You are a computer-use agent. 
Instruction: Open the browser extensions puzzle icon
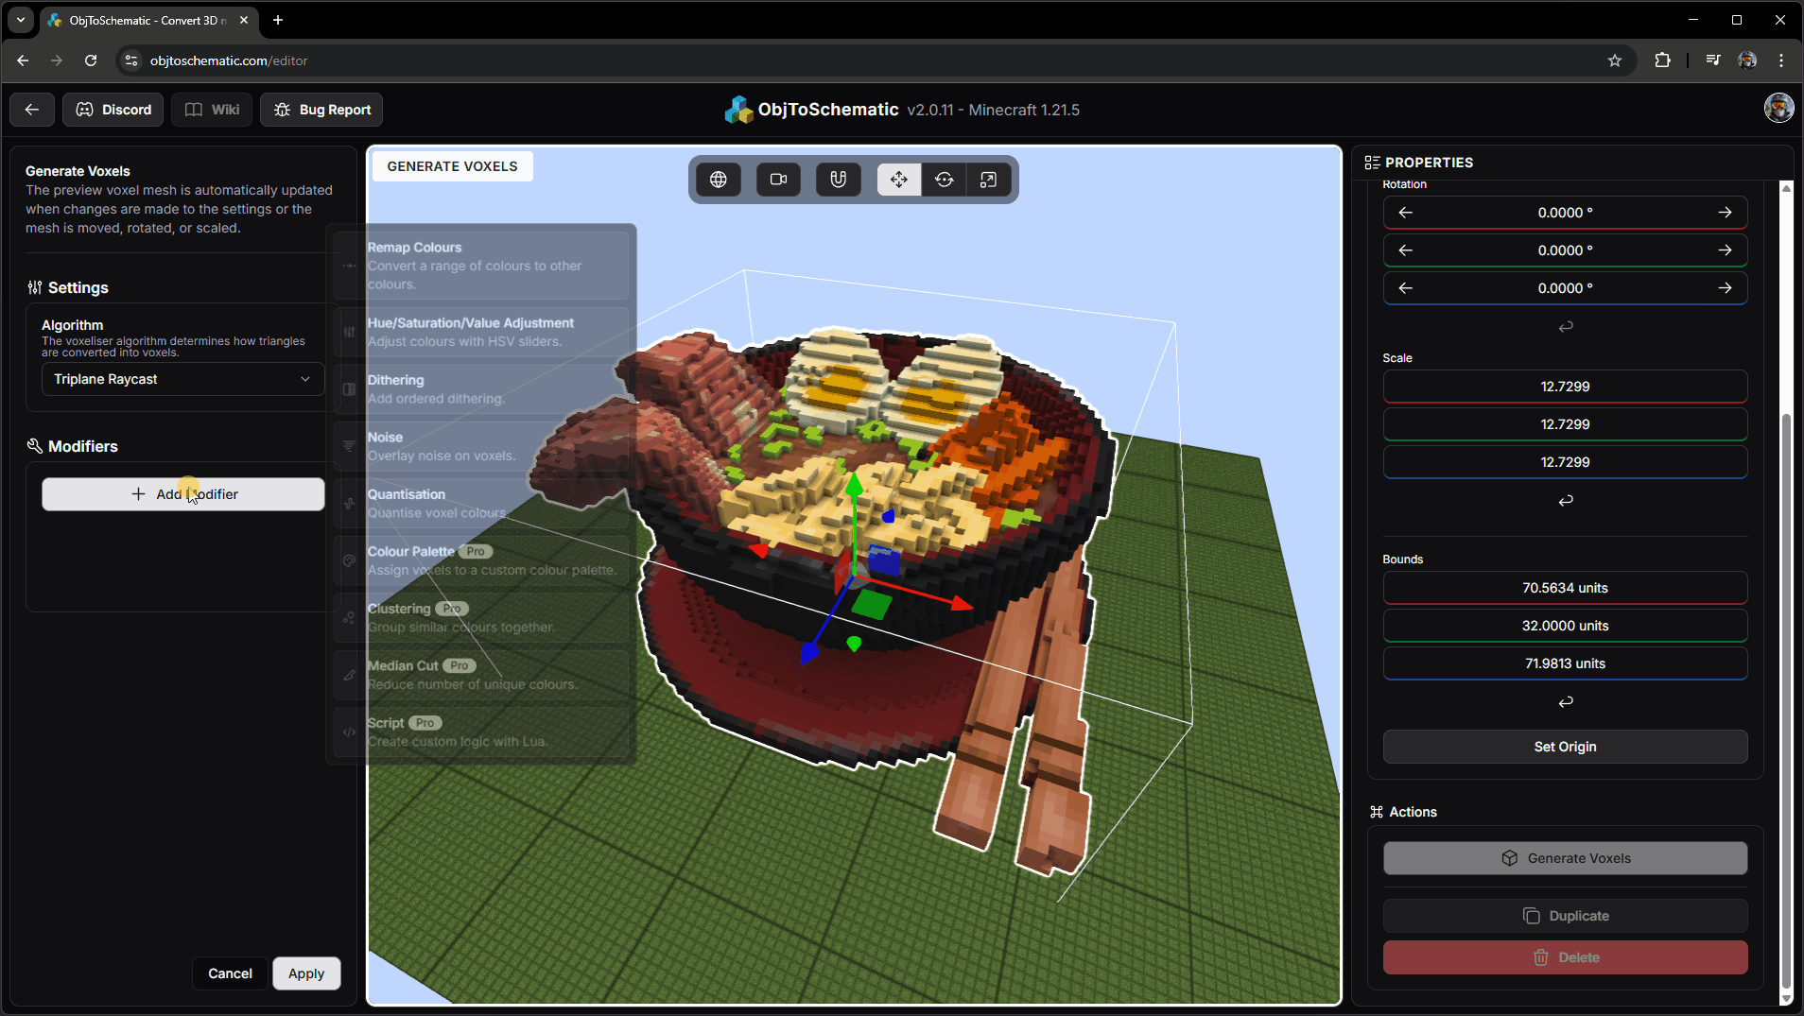coord(1662,60)
